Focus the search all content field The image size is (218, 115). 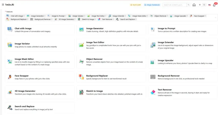click(x=175, y=5)
